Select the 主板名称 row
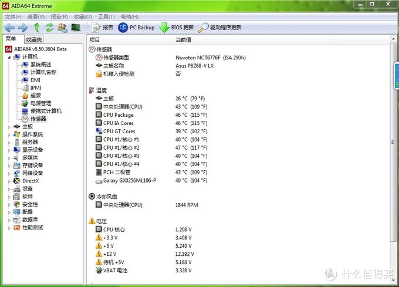The image size is (399, 287). (154, 66)
